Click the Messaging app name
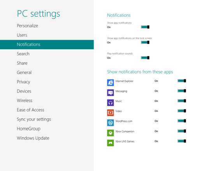 point(121,91)
